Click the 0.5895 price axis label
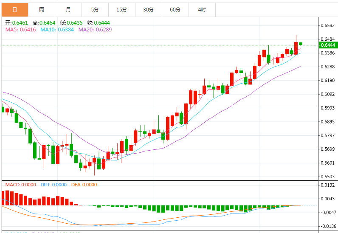This screenshot has height=233, width=338. pyautogui.click(x=328, y=121)
